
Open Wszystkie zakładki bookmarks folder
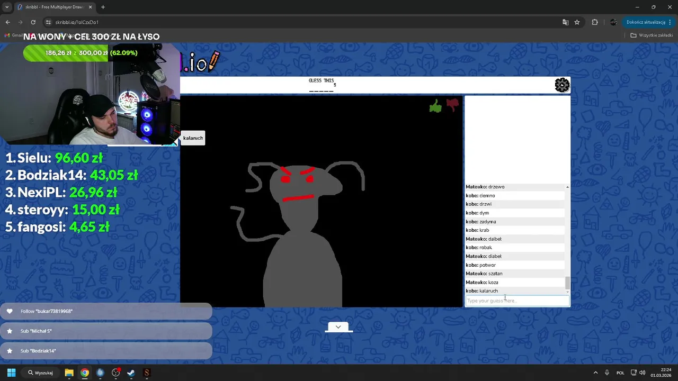click(x=652, y=35)
